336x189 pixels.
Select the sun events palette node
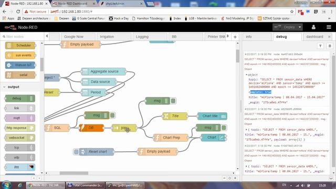click(20, 55)
